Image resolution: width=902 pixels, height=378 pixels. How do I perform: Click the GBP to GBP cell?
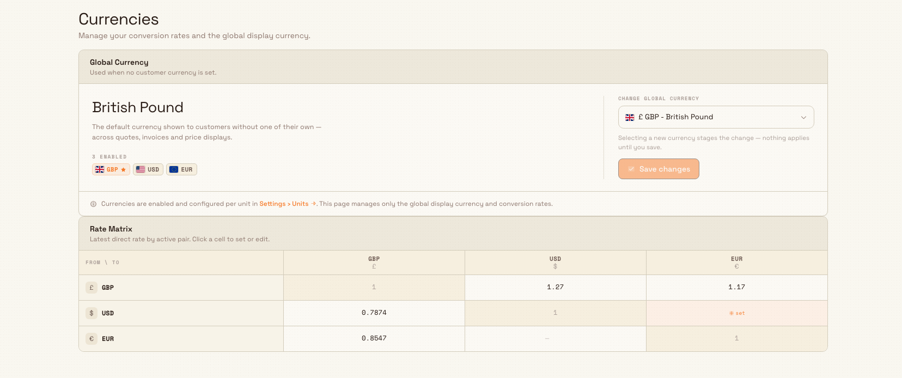(x=374, y=287)
